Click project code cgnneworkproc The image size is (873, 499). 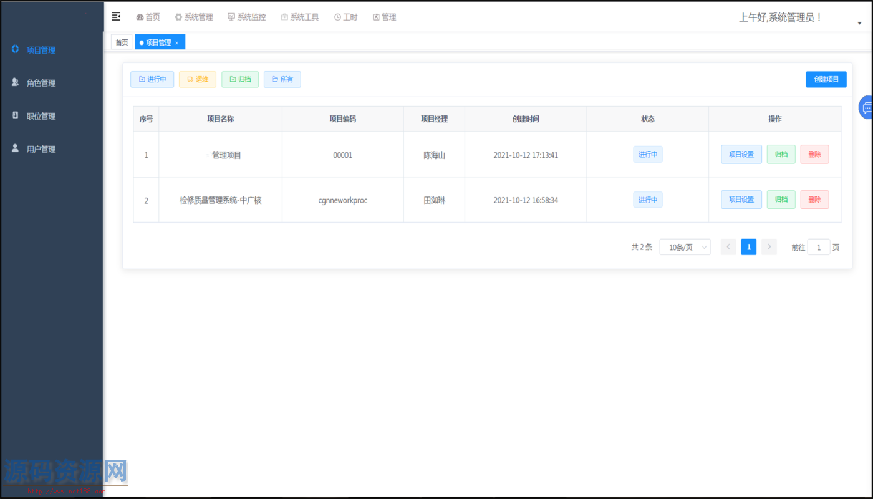[x=343, y=200]
